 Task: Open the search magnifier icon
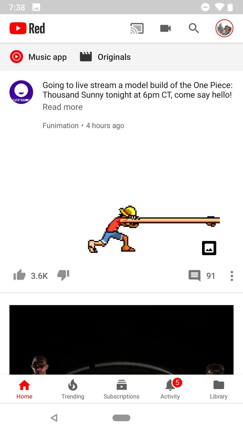(x=194, y=28)
